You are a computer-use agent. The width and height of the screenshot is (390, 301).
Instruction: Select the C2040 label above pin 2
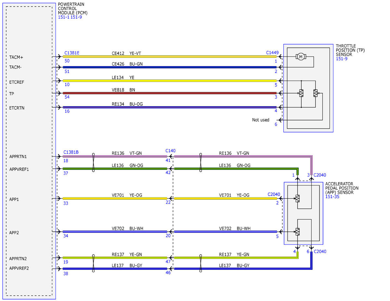[274, 194]
